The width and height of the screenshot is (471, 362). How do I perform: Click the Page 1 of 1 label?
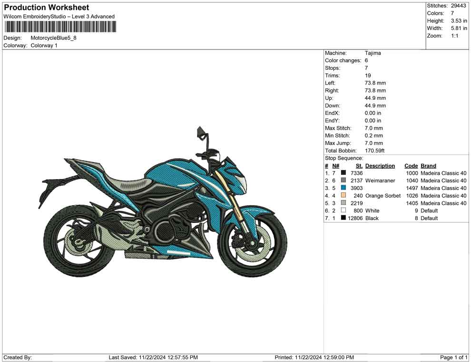click(453, 357)
